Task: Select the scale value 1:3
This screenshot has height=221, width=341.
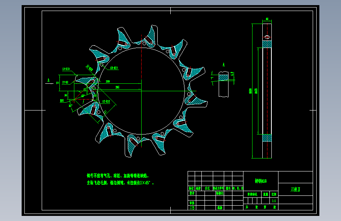Action: pos(274,201)
